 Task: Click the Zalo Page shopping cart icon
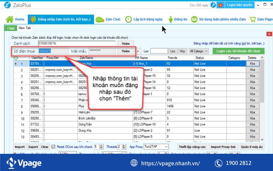(x=253, y=19)
